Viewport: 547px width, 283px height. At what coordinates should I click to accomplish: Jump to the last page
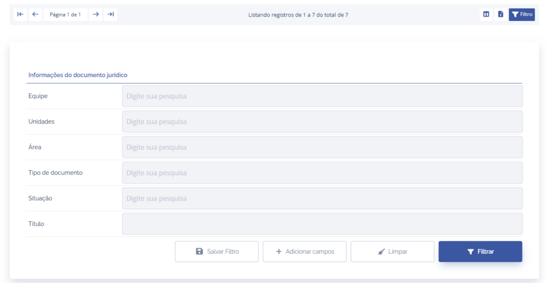pyautogui.click(x=111, y=14)
